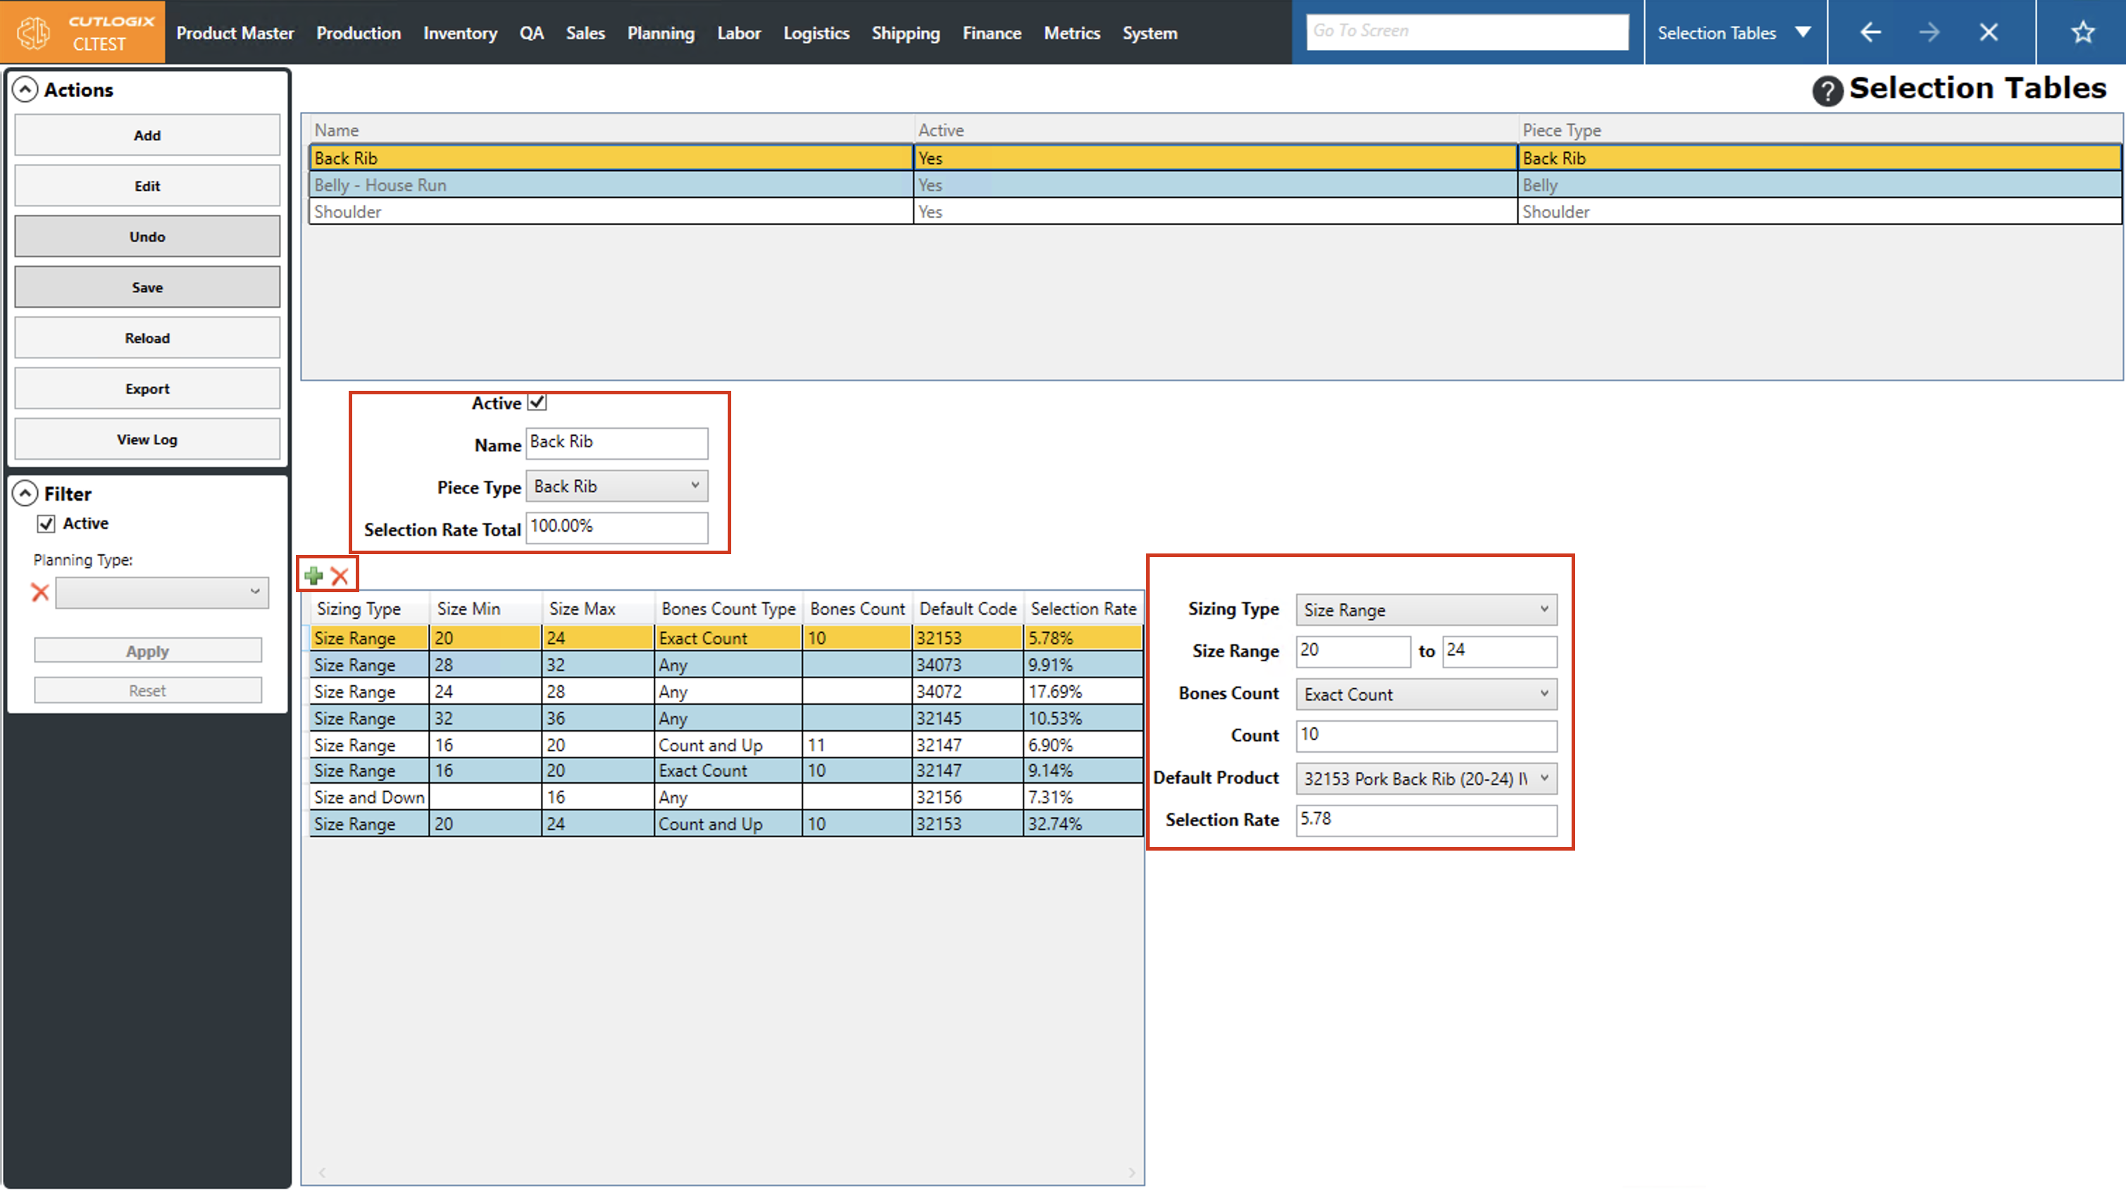Close the current screen with X icon
Screen dimensions: 2126x1190
[1988, 32]
